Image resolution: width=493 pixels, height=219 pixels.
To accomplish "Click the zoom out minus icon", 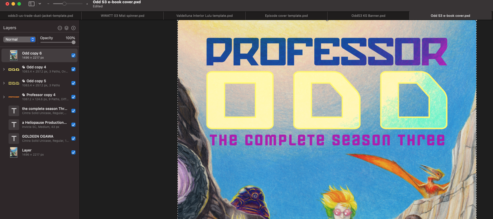I will click(48, 4).
